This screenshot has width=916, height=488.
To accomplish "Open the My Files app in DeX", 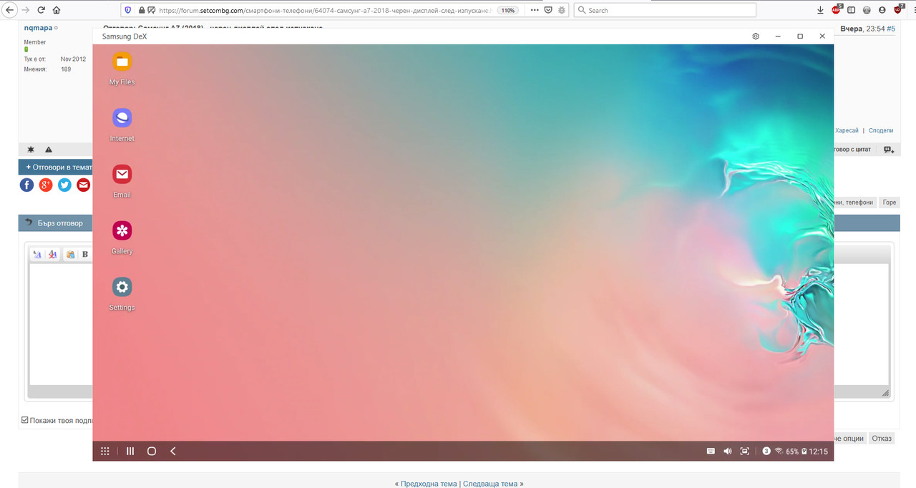I will pyautogui.click(x=122, y=68).
